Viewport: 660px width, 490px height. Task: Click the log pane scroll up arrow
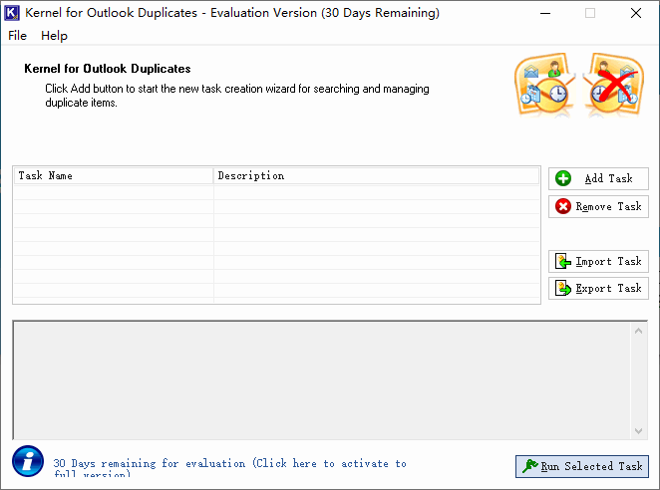[x=639, y=329]
